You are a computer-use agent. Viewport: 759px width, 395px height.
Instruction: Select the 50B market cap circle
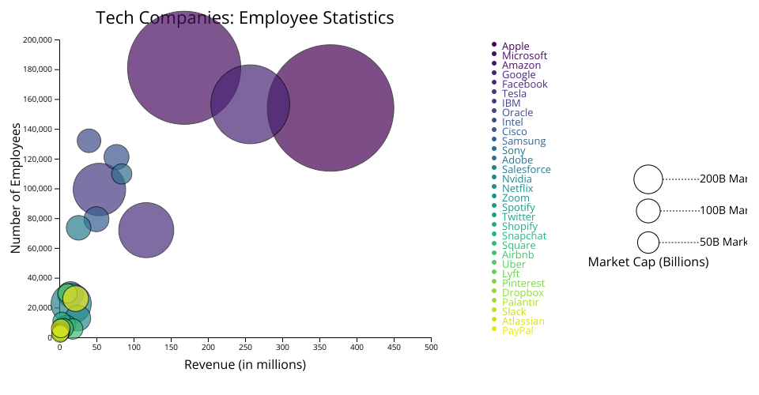pyautogui.click(x=648, y=242)
